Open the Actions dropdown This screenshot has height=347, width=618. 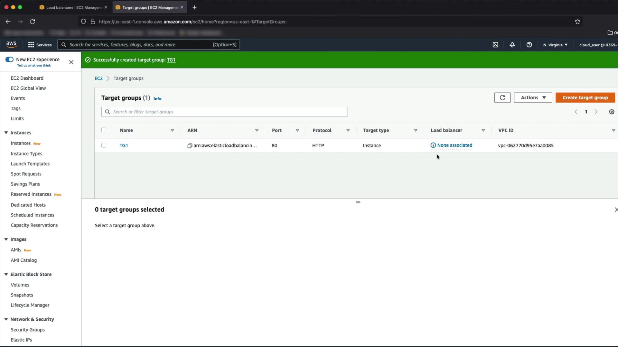pyautogui.click(x=533, y=98)
